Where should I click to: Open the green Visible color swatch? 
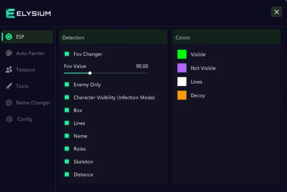pos(182,54)
